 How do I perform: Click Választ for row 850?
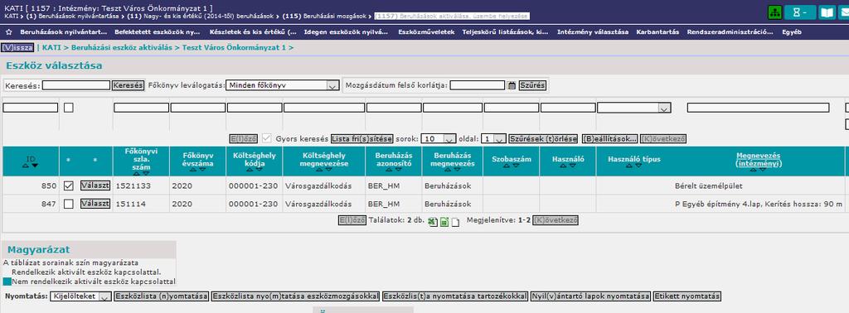[95, 186]
